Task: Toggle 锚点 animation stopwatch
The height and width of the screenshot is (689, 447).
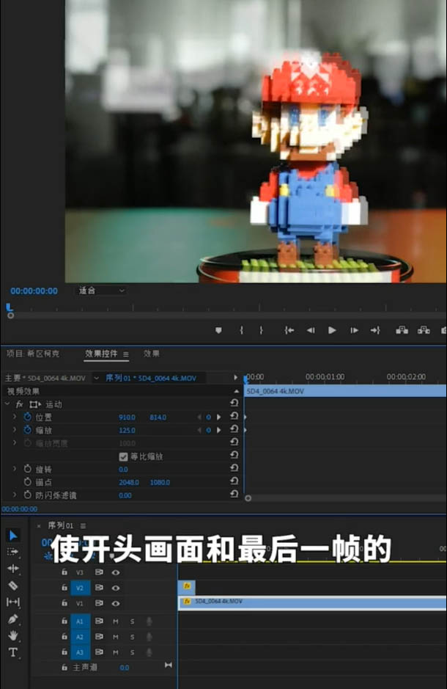Action: (28, 482)
